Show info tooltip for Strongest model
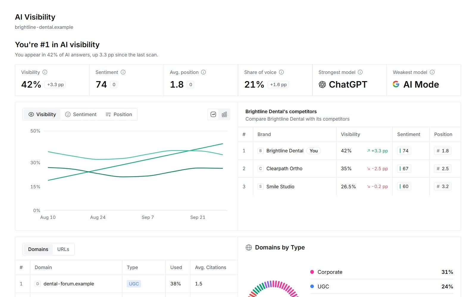Screen dimensions: 476x297 coord(360,72)
